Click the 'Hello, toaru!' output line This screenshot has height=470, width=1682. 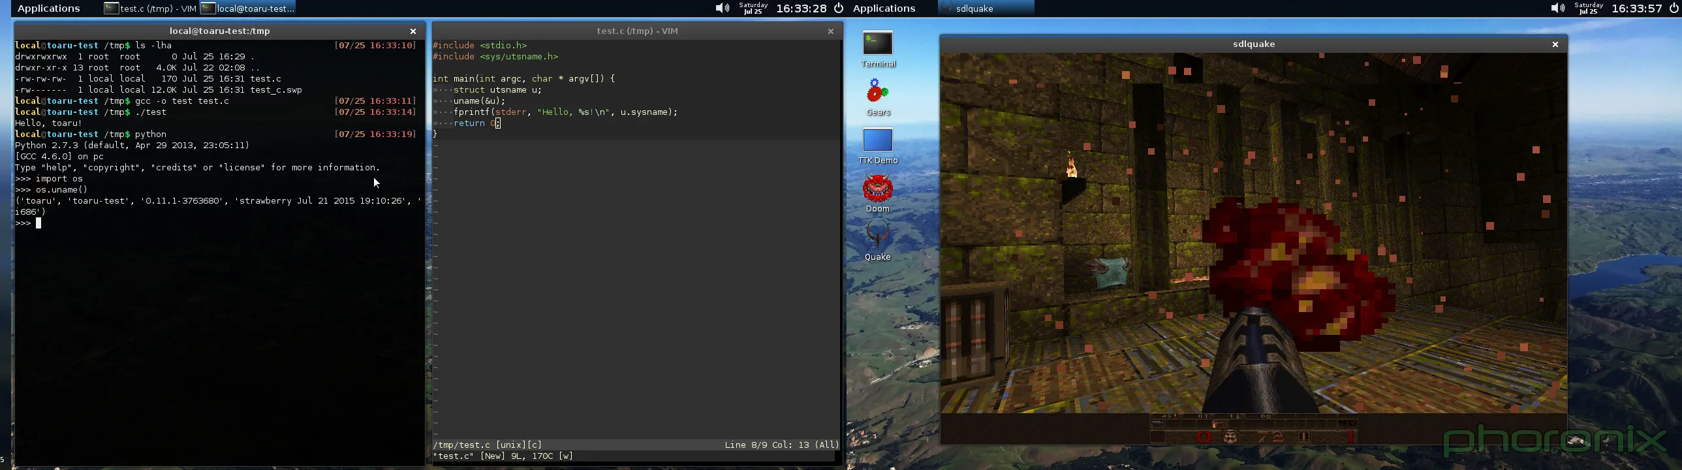point(48,123)
